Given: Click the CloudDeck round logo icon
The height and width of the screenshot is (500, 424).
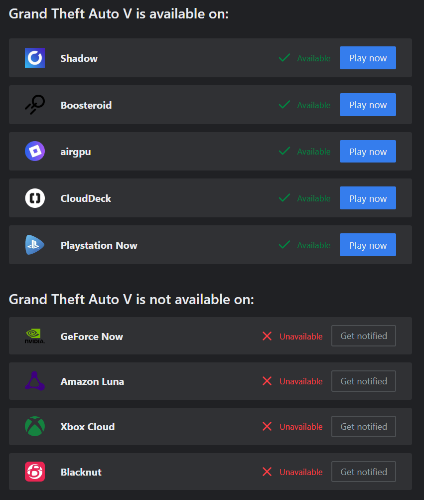Looking at the screenshot, I should (x=35, y=198).
